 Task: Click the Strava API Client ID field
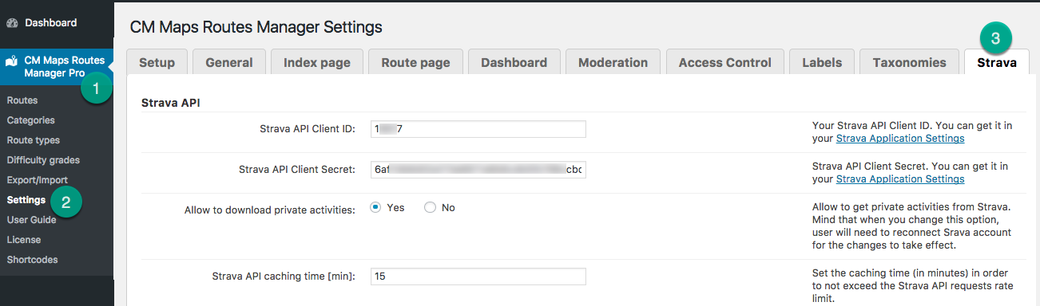tap(478, 129)
